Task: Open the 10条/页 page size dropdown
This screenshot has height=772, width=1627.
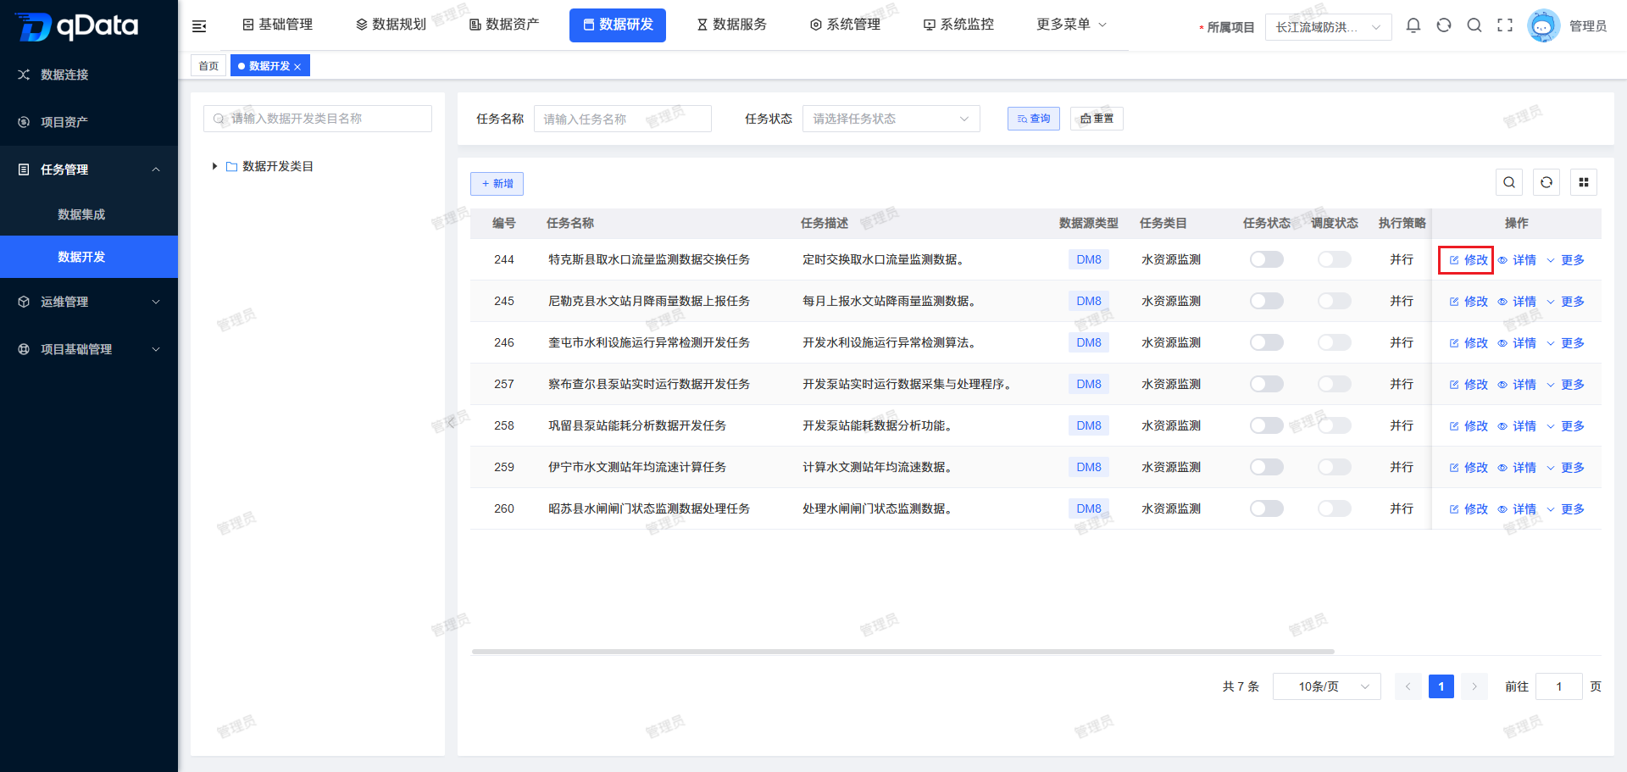Action: click(x=1327, y=686)
